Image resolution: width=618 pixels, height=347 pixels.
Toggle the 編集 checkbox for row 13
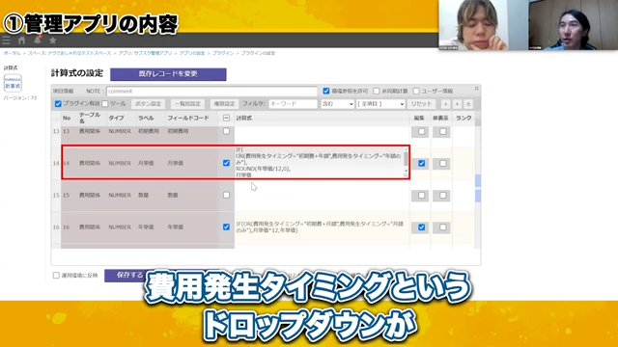pos(421,131)
